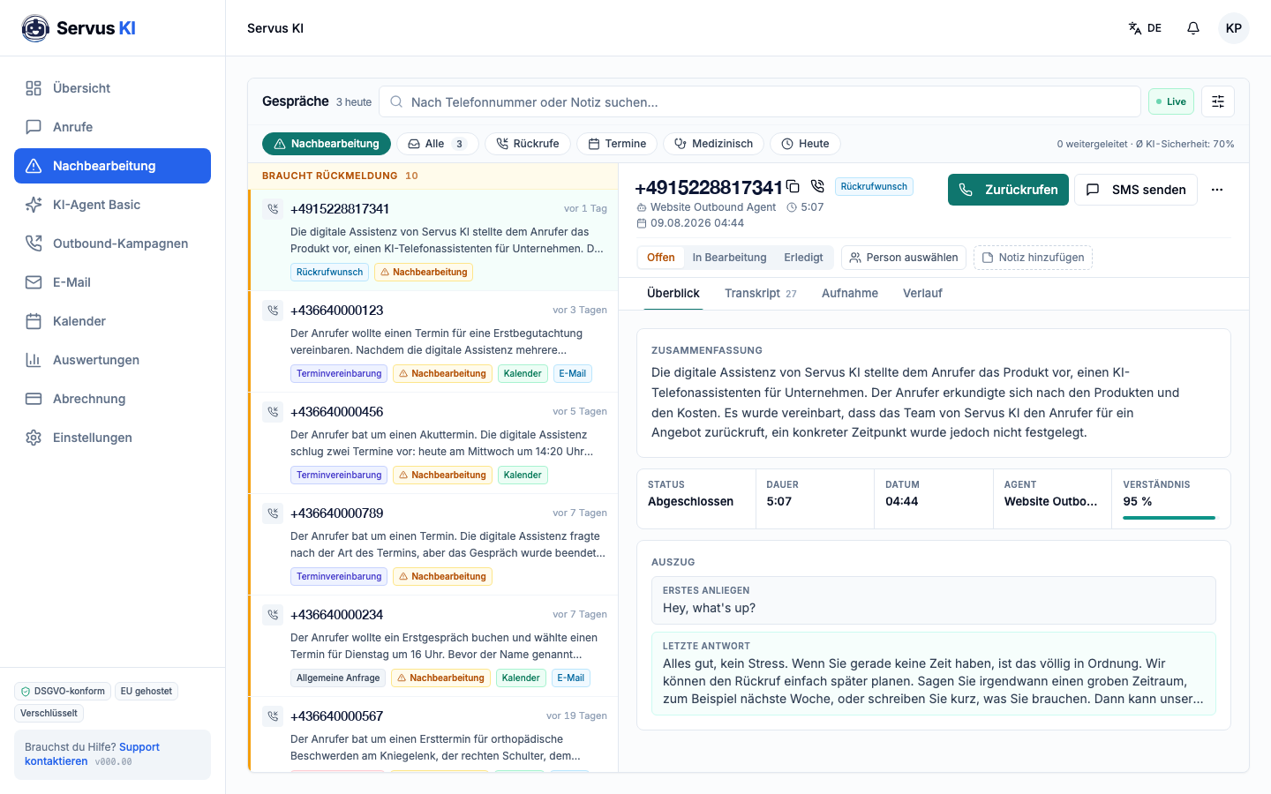Switch to Verlauf tab
Viewport: 1271px width, 794px height.
click(922, 294)
